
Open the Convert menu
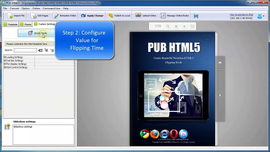coord(14,8)
